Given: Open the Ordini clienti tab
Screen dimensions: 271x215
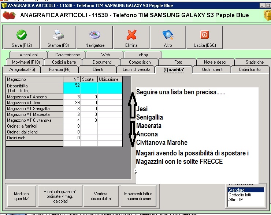Looking at the screenshot, I should click(x=212, y=69).
